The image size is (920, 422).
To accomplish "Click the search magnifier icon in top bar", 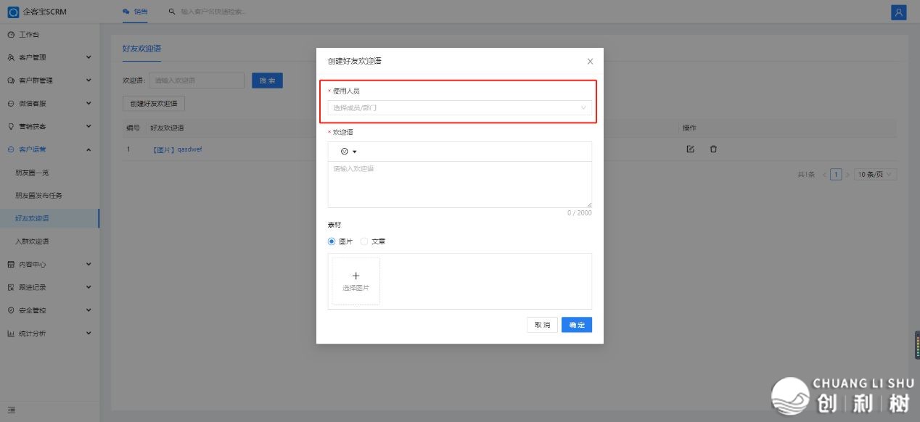I will coord(172,12).
